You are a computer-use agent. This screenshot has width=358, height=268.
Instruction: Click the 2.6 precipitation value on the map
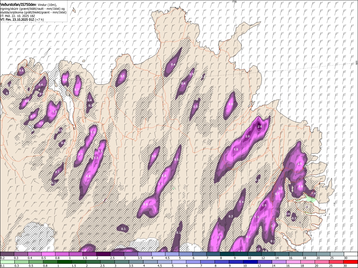[260, 127]
